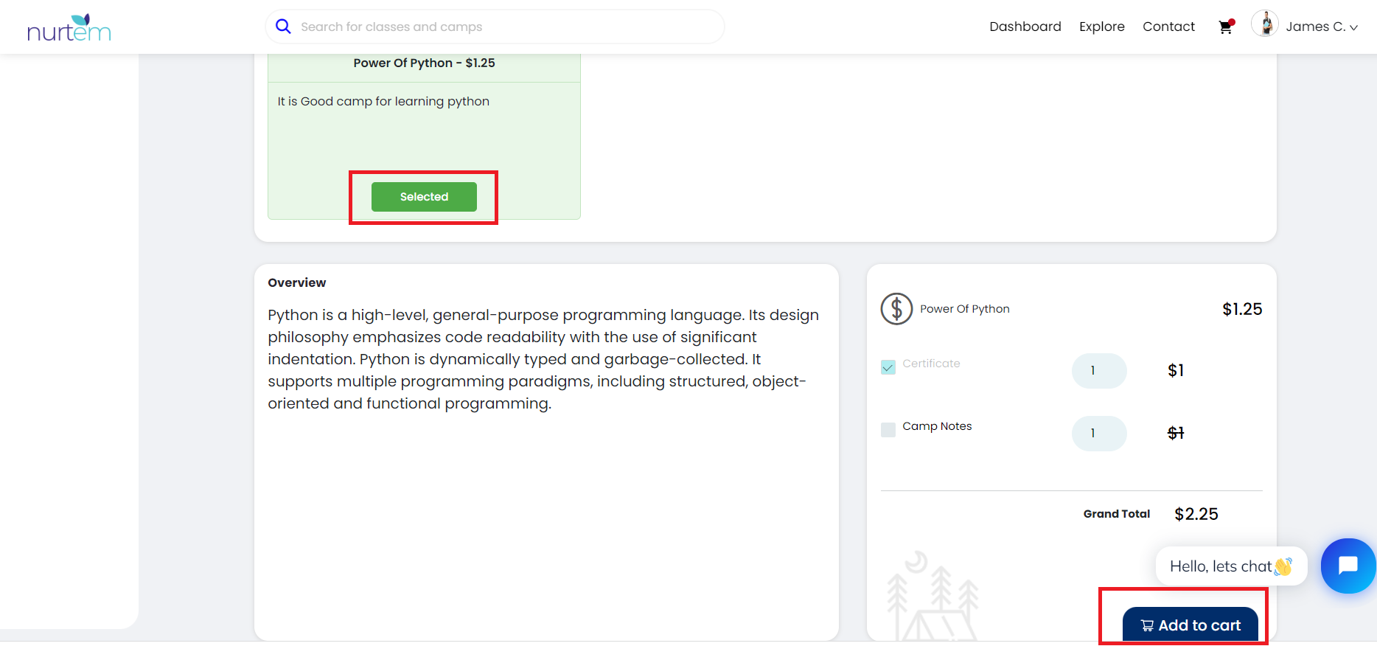Click the search magnifier icon
The image size is (1377, 646).
[283, 27]
